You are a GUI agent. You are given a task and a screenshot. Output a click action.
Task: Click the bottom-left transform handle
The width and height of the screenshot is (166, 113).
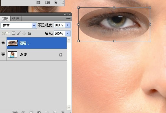tap(78, 41)
